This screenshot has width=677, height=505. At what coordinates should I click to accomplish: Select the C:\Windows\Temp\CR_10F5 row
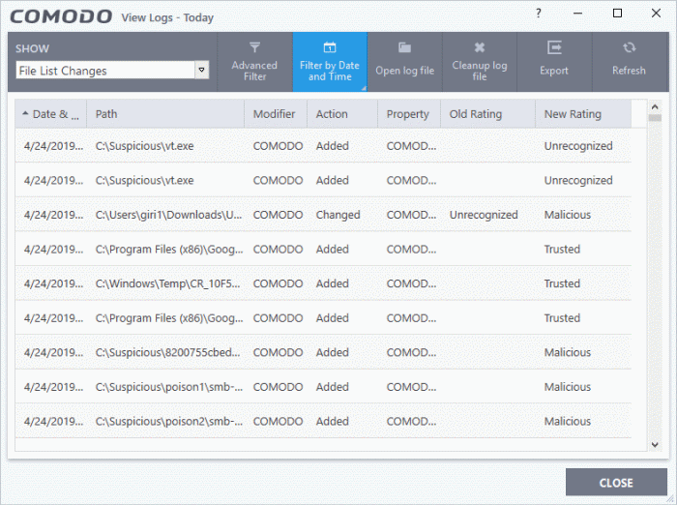click(x=323, y=283)
